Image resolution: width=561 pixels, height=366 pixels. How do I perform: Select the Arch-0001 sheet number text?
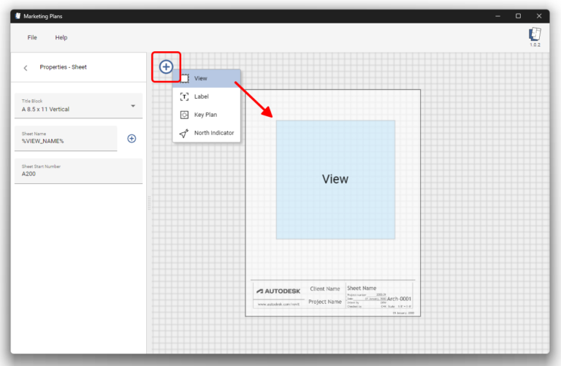point(399,298)
